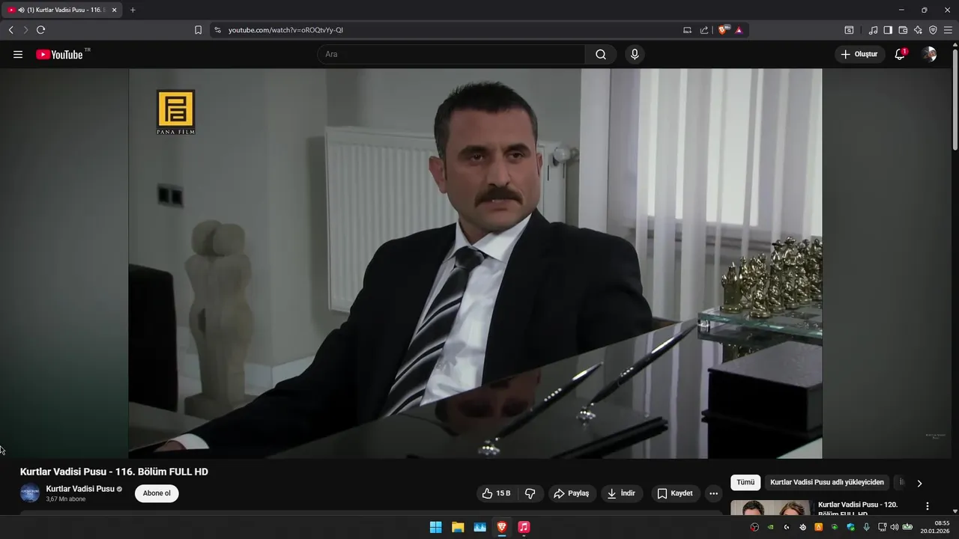Viewport: 959px width, 539px height.
Task: Open the 120. Bölüm suggested video thumbnail
Action: 771,508
